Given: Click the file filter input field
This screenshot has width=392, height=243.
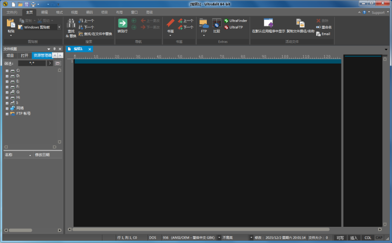Looking at the screenshot, I should (x=32, y=63).
